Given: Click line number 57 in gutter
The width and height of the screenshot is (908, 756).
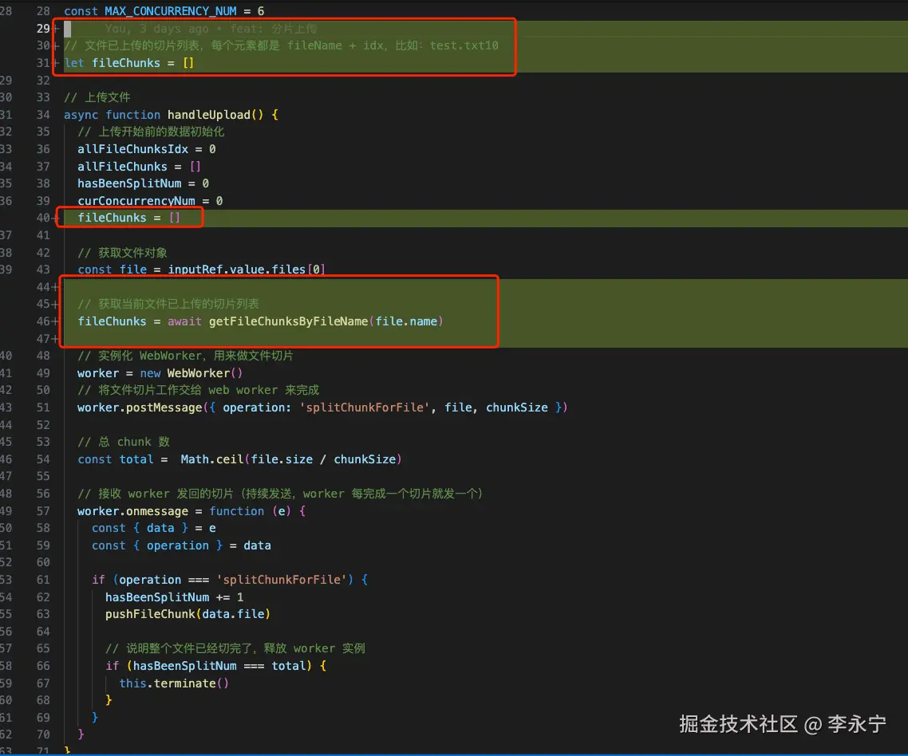Looking at the screenshot, I should click(x=43, y=511).
